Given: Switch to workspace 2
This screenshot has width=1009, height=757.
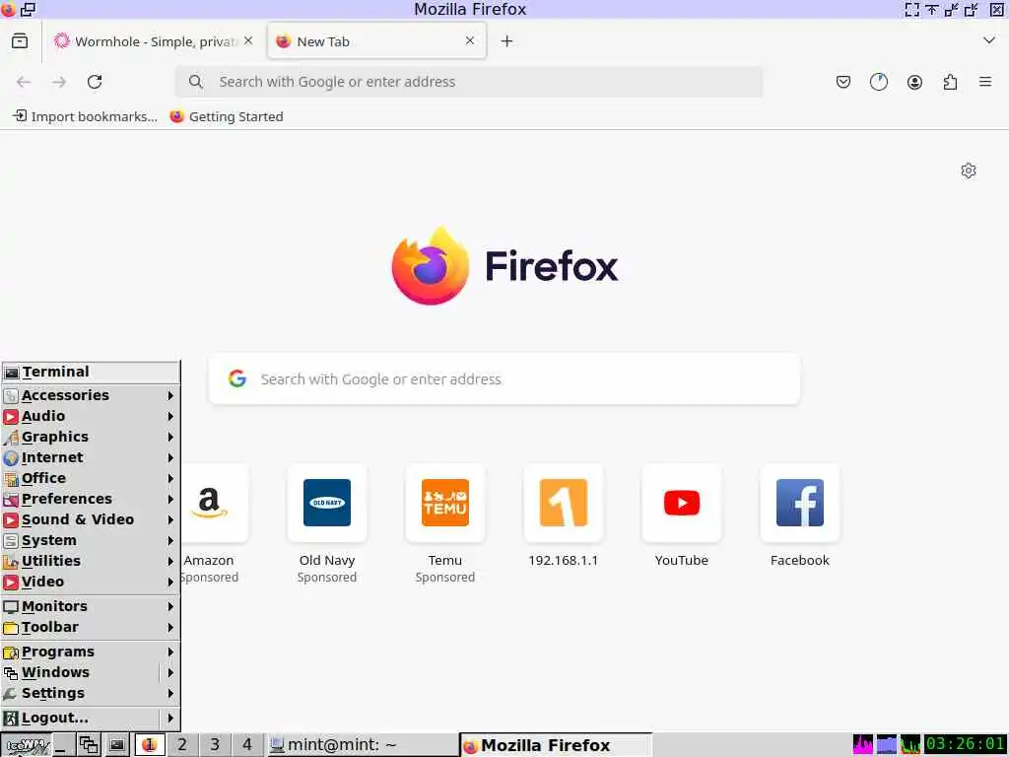Looking at the screenshot, I should [x=182, y=745].
